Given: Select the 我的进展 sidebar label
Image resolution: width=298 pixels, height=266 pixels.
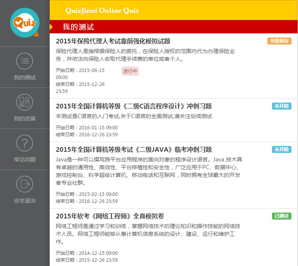Looking at the screenshot, I should (25, 118).
